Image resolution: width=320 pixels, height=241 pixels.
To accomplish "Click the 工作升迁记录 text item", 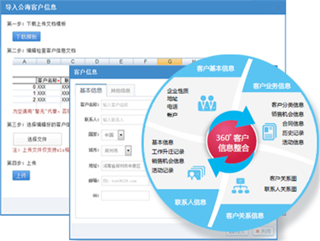I will pos(168,152).
